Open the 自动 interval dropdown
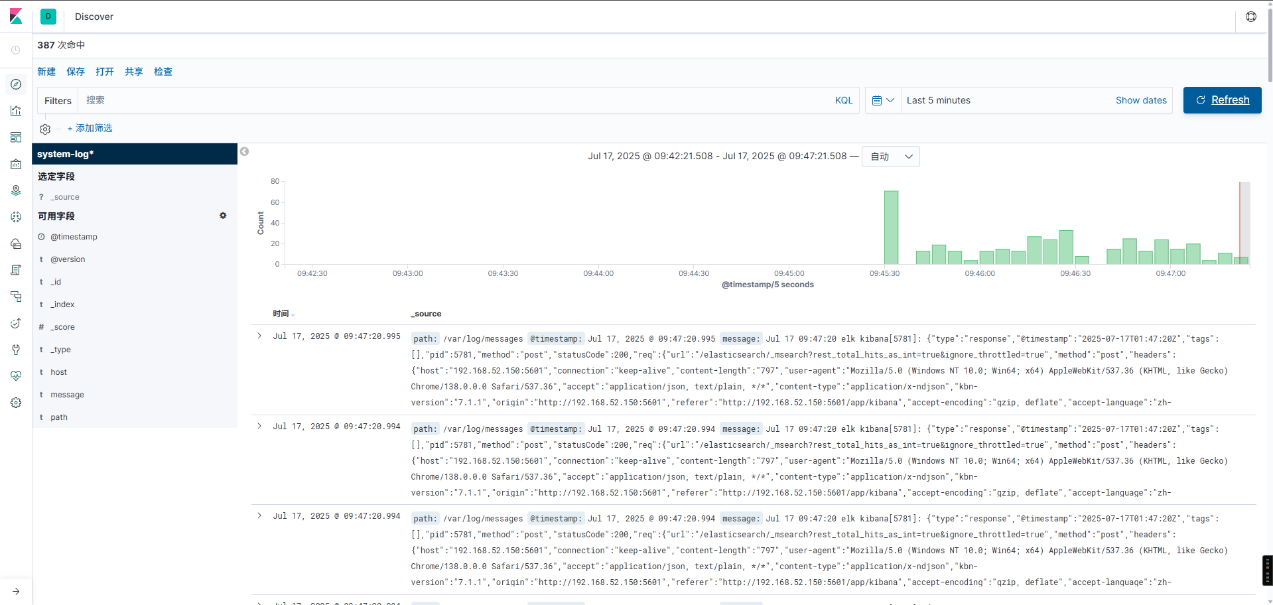 [890, 156]
